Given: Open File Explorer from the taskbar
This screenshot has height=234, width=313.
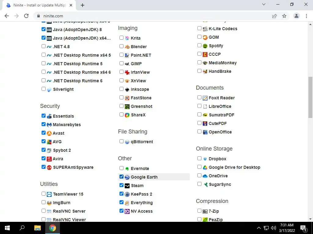Looking at the screenshot, I should pos(37,228).
